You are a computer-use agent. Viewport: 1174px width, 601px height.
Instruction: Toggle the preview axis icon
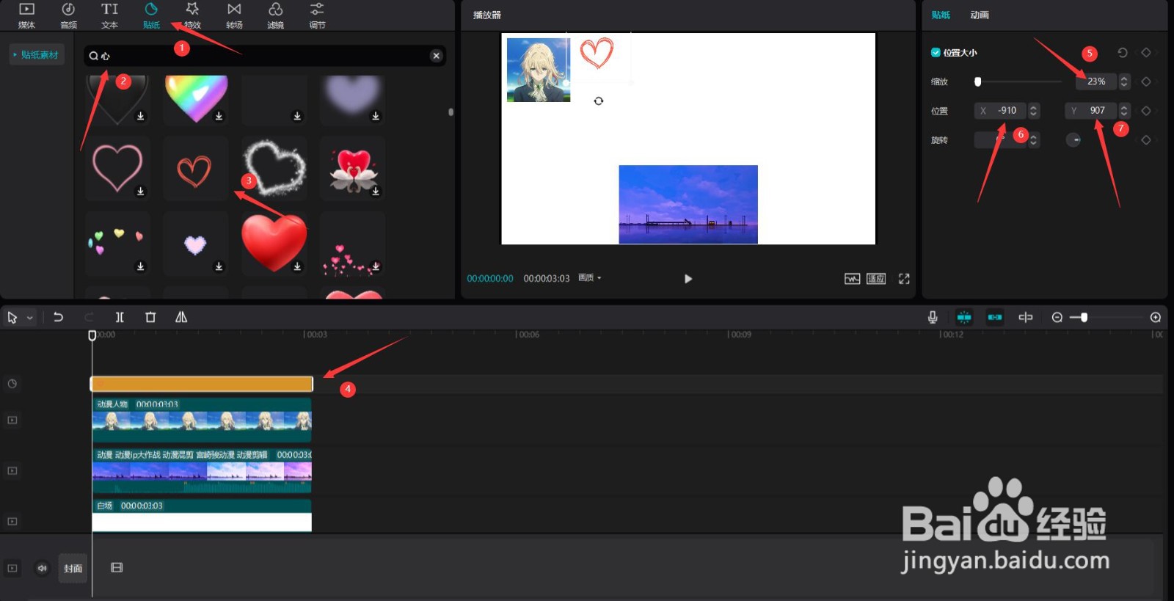point(1026,317)
